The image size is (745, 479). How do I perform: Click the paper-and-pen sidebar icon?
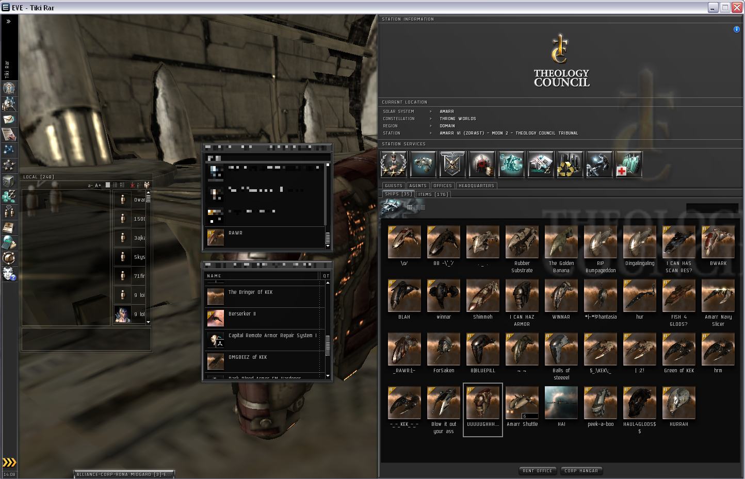pos(9,135)
